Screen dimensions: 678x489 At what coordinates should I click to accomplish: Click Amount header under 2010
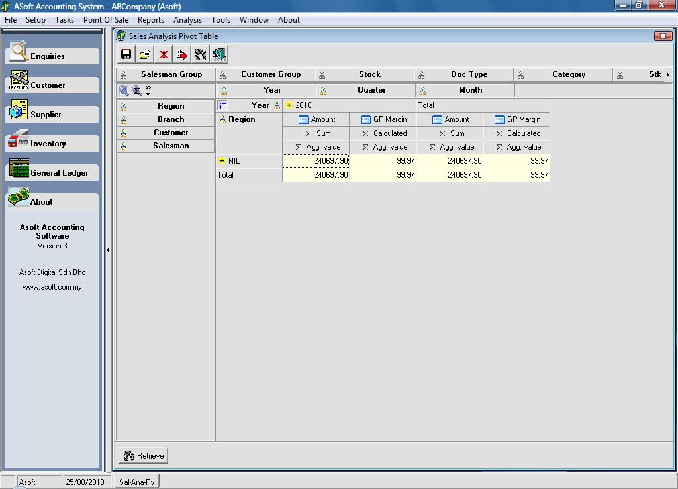point(316,119)
